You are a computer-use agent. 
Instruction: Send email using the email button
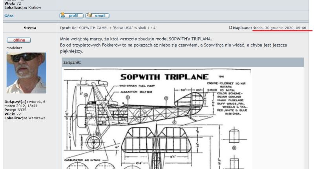(97, 16)
